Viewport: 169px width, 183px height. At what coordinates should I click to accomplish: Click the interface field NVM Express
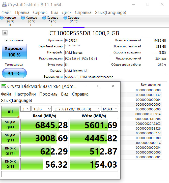pos(87,52)
